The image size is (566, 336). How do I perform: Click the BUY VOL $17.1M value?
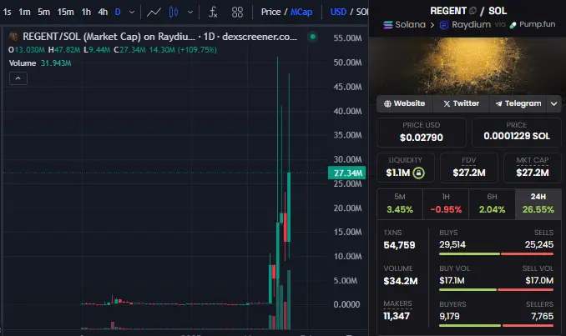click(x=452, y=280)
